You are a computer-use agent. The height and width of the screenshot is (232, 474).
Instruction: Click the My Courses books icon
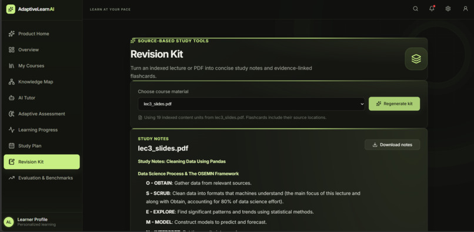click(x=12, y=66)
